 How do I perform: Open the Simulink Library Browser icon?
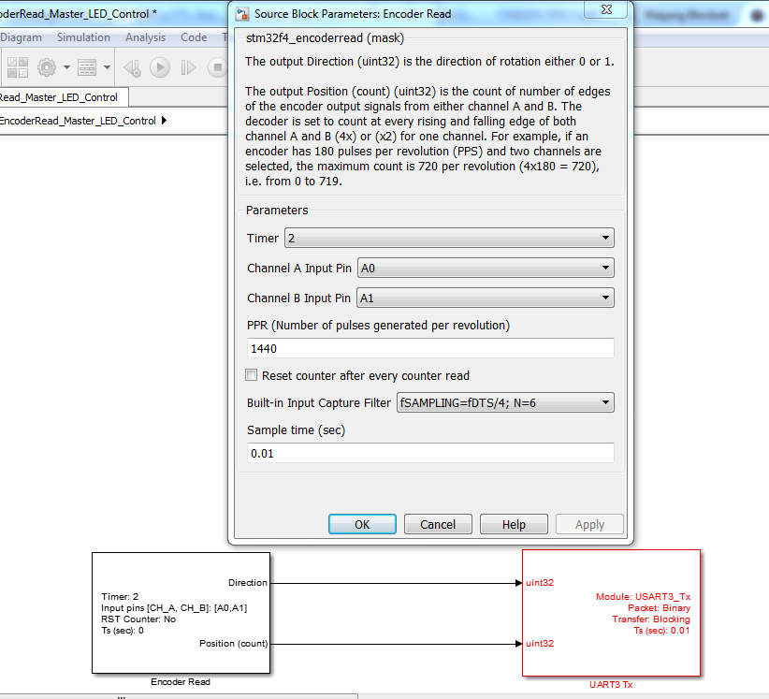point(18,67)
